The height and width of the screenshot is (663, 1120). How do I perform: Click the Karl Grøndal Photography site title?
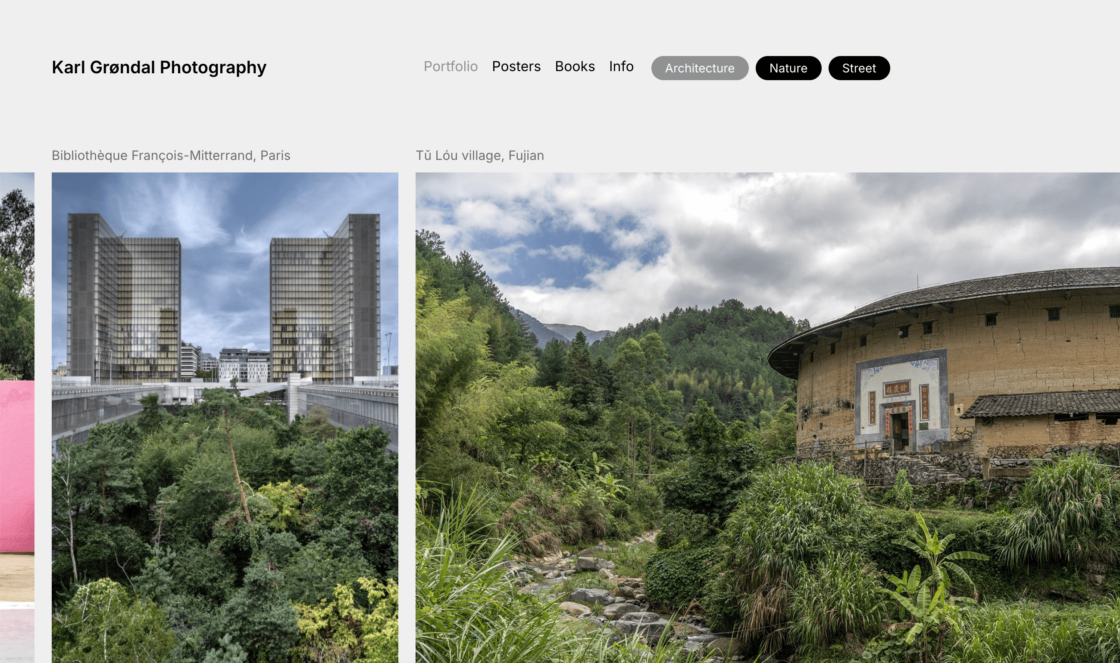(159, 67)
